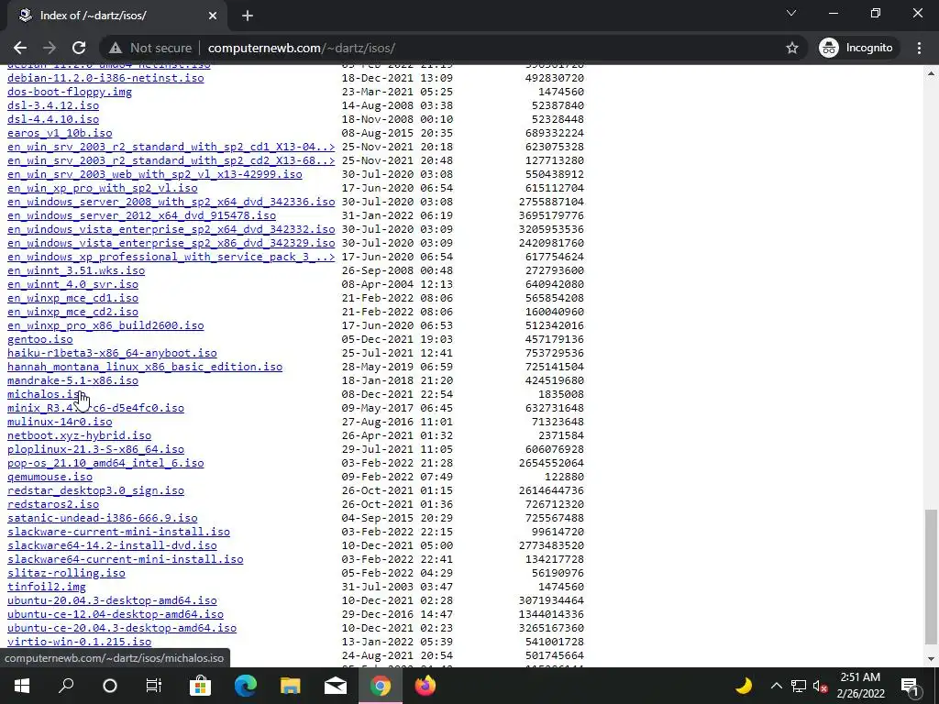The height and width of the screenshot is (704, 939).
Task: Click the en_winnt_4.0_svr.iso link
Action: [72, 284]
